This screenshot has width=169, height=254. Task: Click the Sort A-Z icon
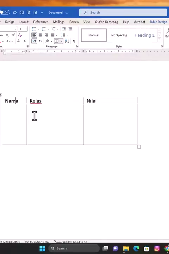(67, 41)
